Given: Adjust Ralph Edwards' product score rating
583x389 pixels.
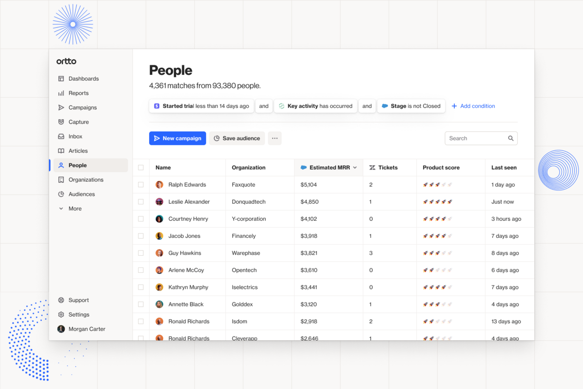Looking at the screenshot, I should pyautogui.click(x=437, y=184).
